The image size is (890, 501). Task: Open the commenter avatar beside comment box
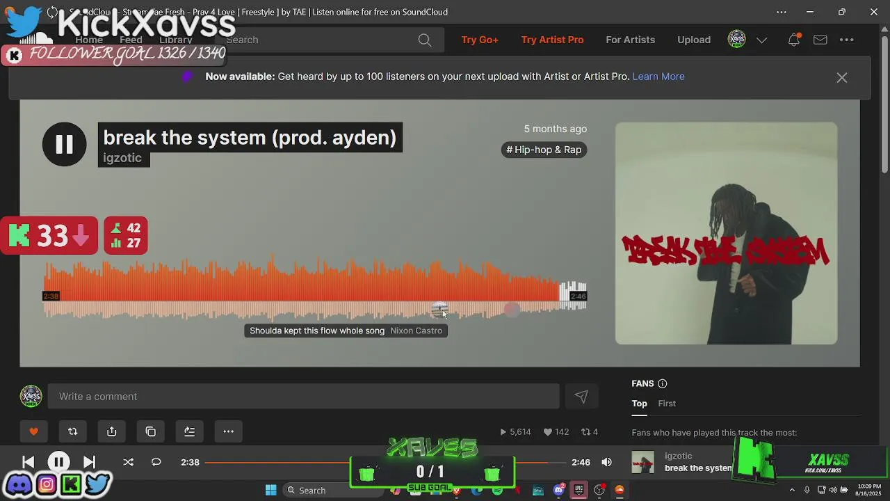pos(31,397)
